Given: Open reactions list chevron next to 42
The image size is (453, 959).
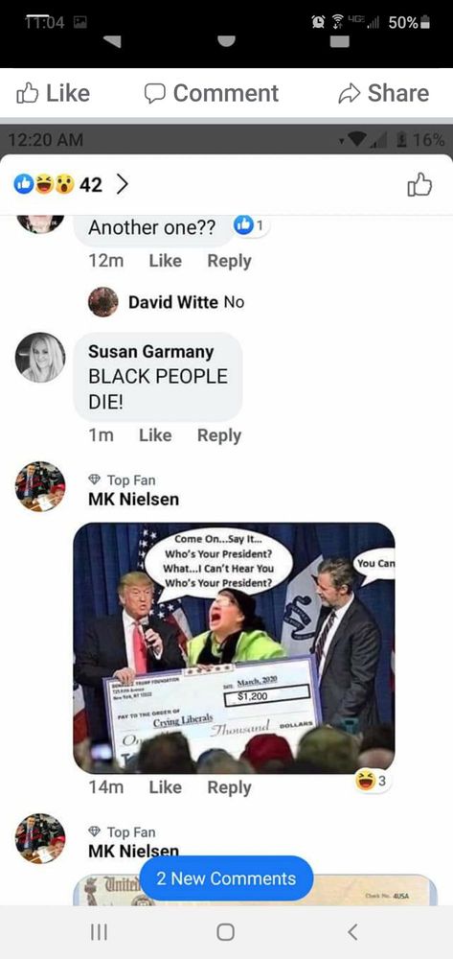Looking at the screenshot, I should click(x=122, y=184).
